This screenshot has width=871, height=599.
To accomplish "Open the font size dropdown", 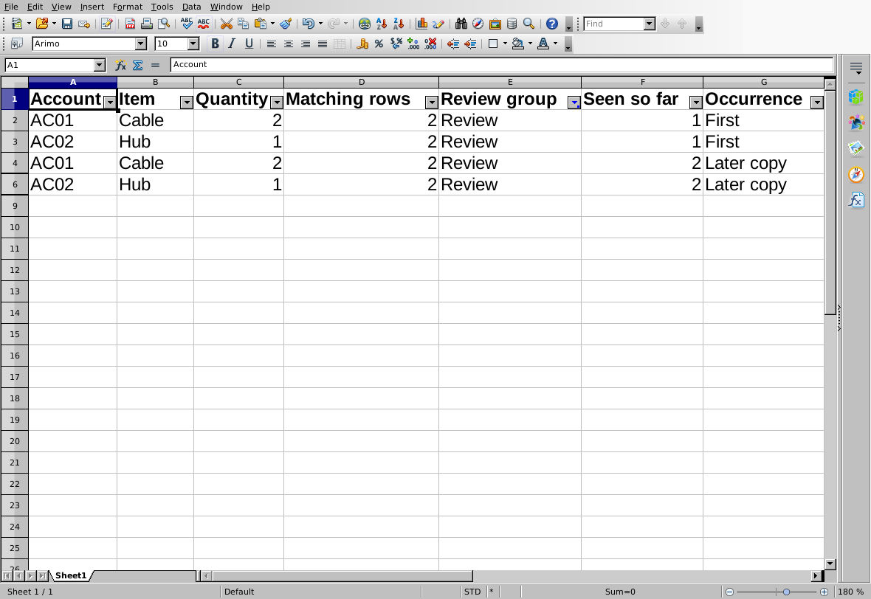I will (193, 44).
